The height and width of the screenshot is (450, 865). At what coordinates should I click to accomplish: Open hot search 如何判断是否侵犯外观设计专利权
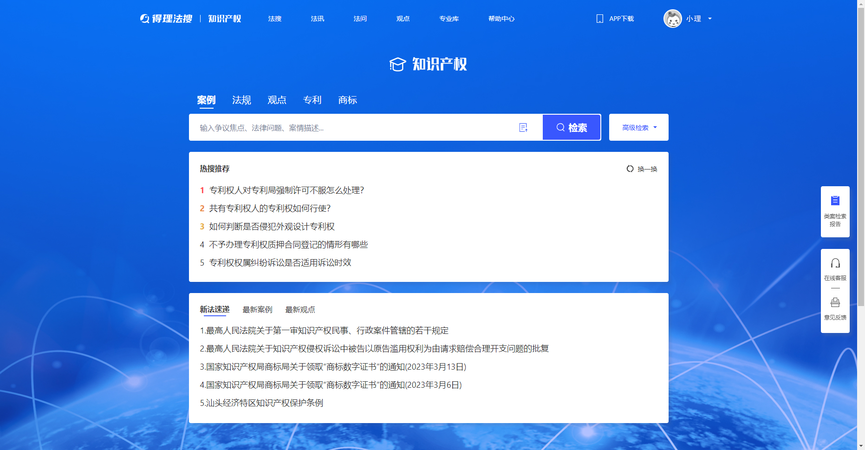click(x=272, y=226)
